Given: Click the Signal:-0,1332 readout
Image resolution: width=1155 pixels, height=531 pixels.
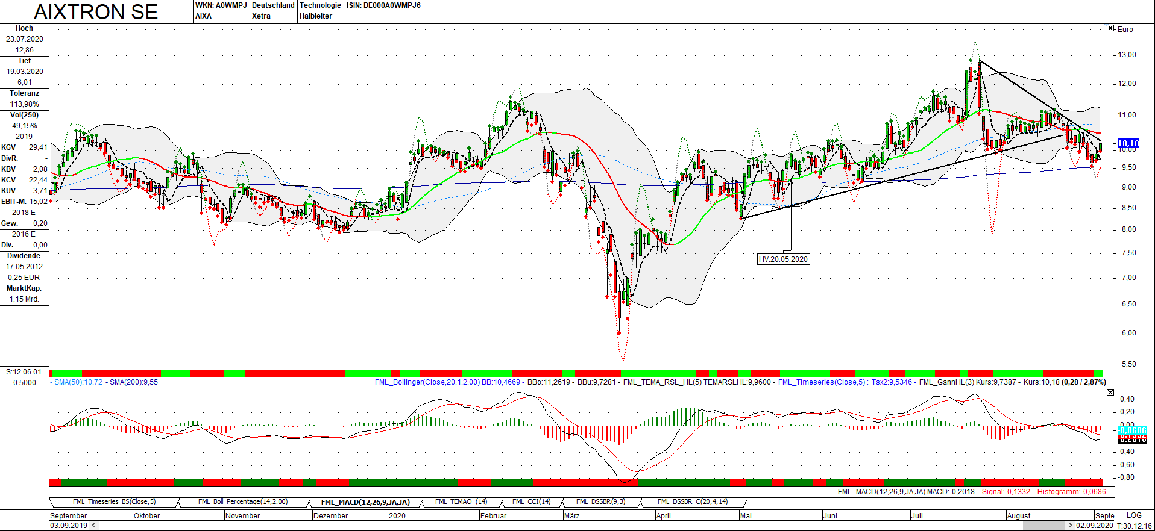Looking at the screenshot, I should 1006,492.
